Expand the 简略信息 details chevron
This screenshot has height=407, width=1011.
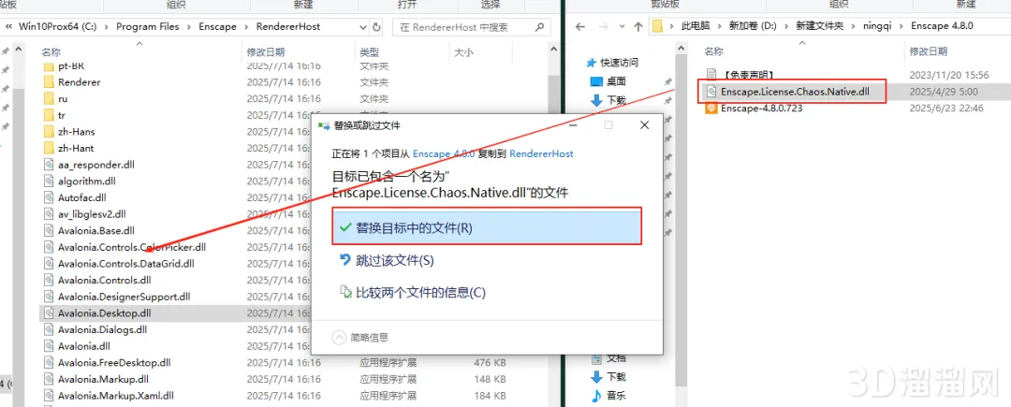[x=339, y=337]
